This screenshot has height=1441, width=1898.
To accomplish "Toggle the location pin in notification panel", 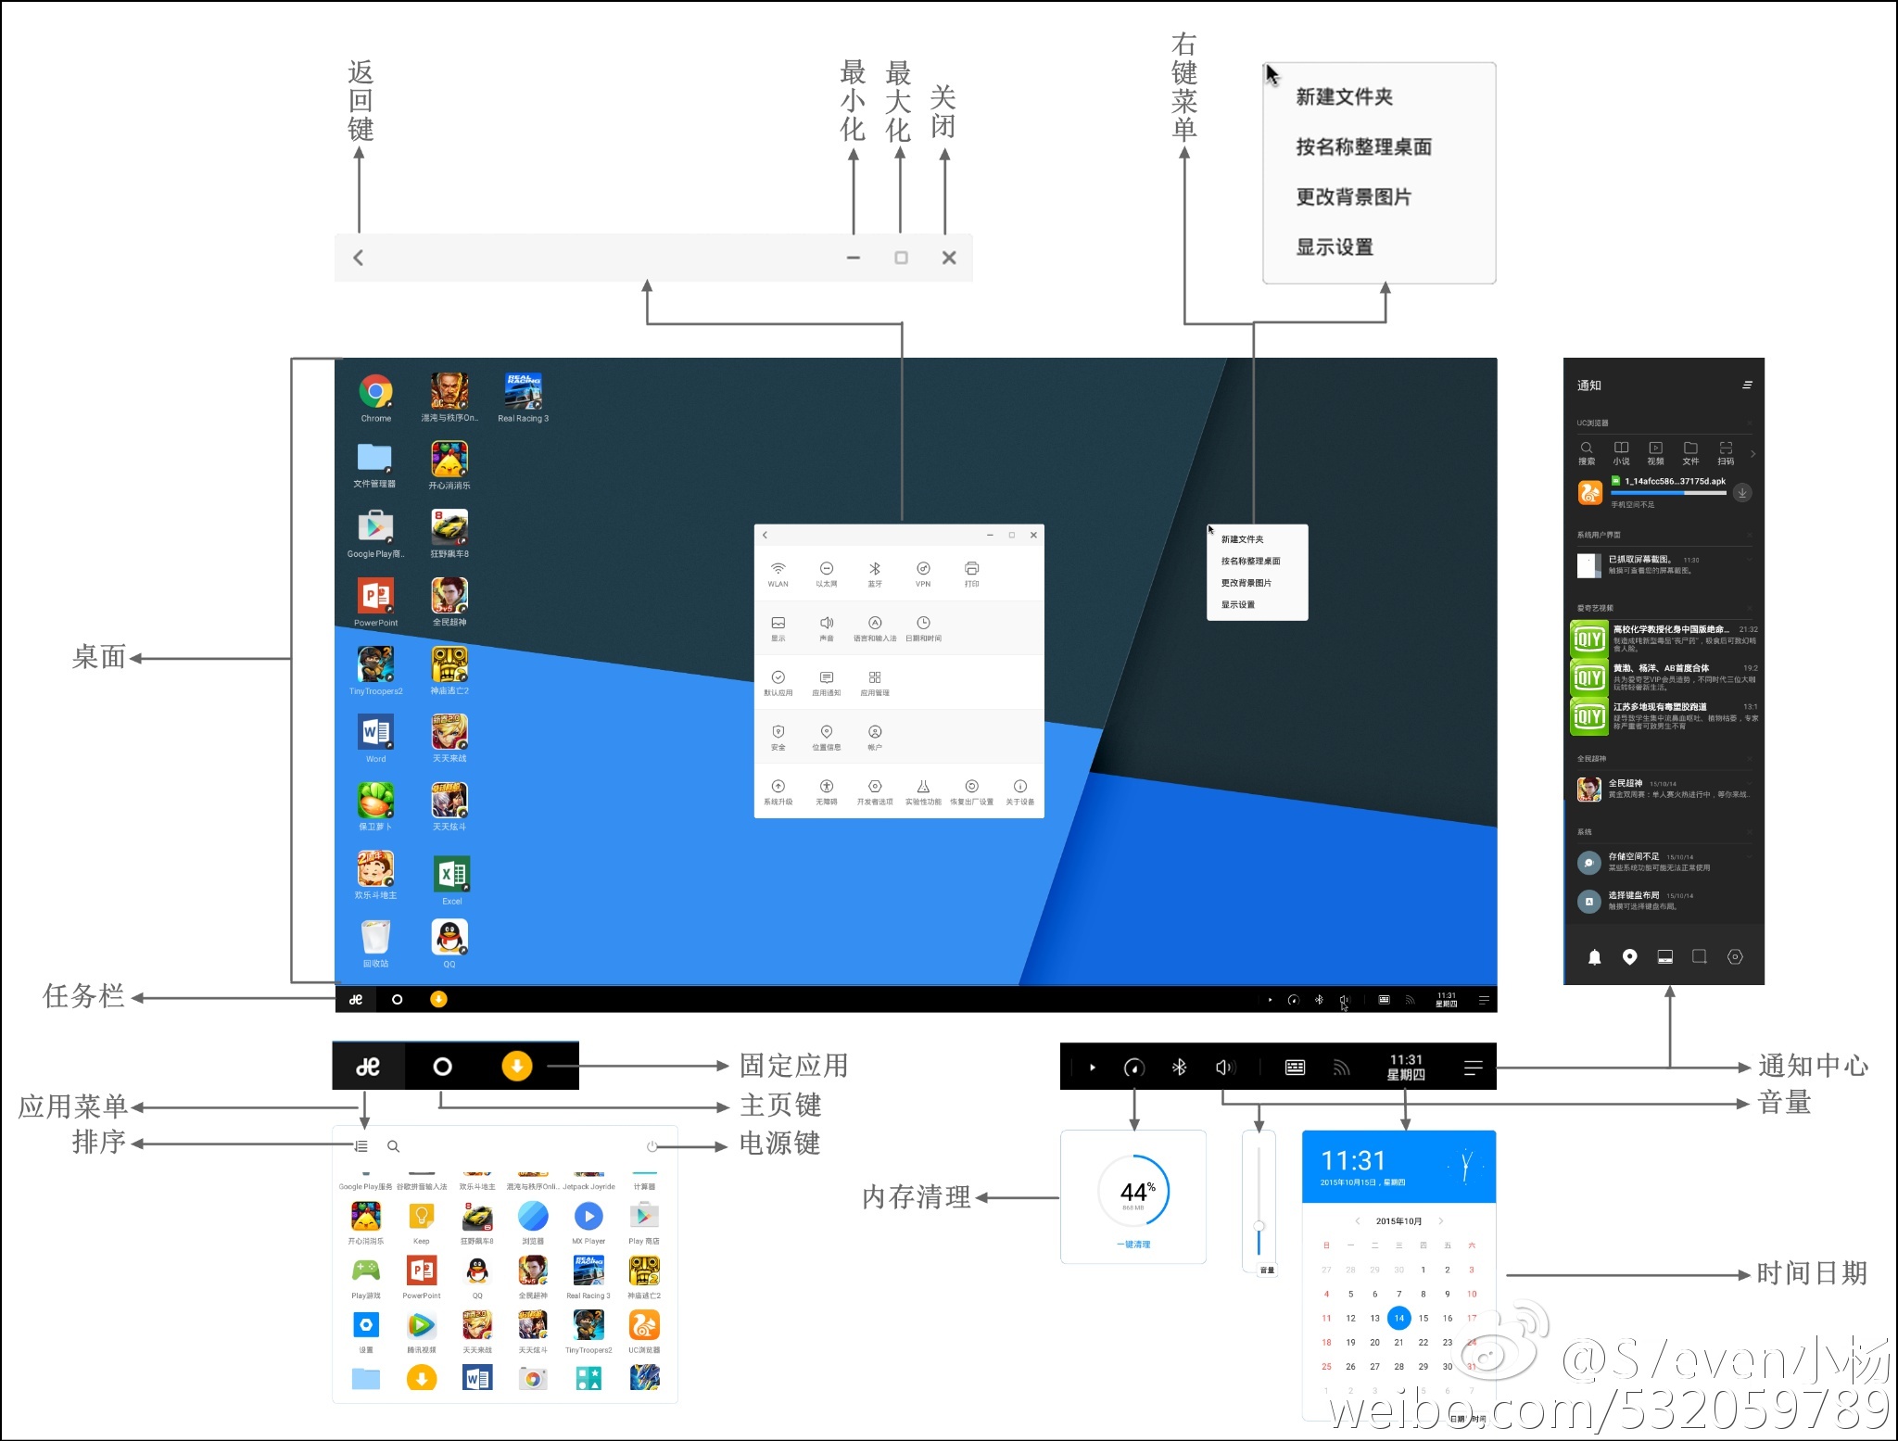I will click(x=1629, y=957).
